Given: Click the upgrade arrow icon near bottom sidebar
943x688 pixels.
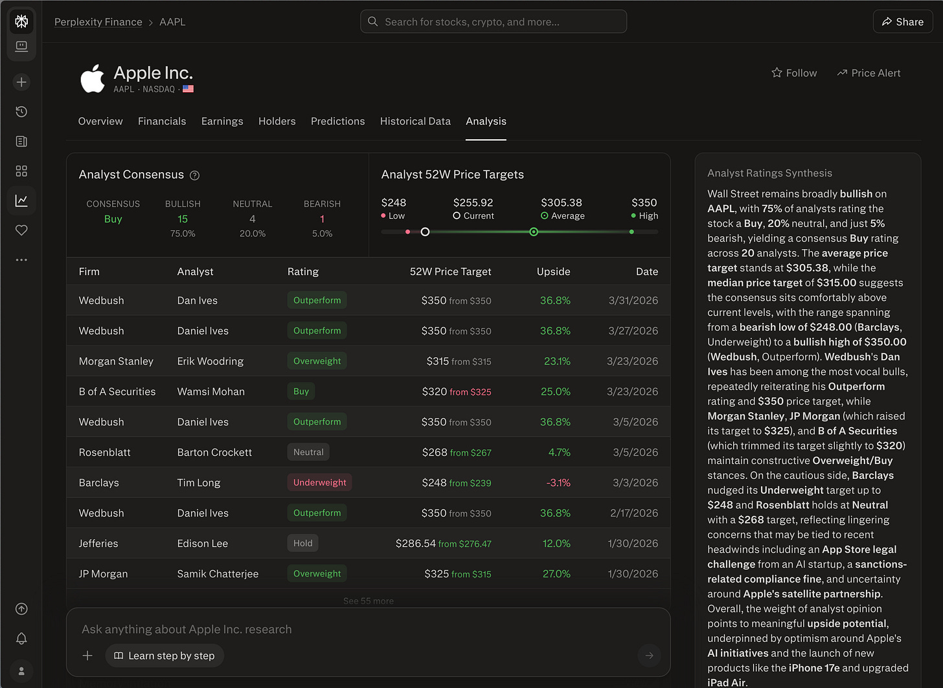Looking at the screenshot, I should 21,608.
